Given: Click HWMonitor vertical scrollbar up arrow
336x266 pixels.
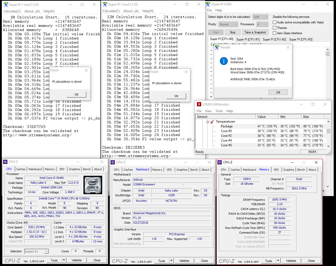Looking at the screenshot, I should pyautogui.click(x=328, y=122).
